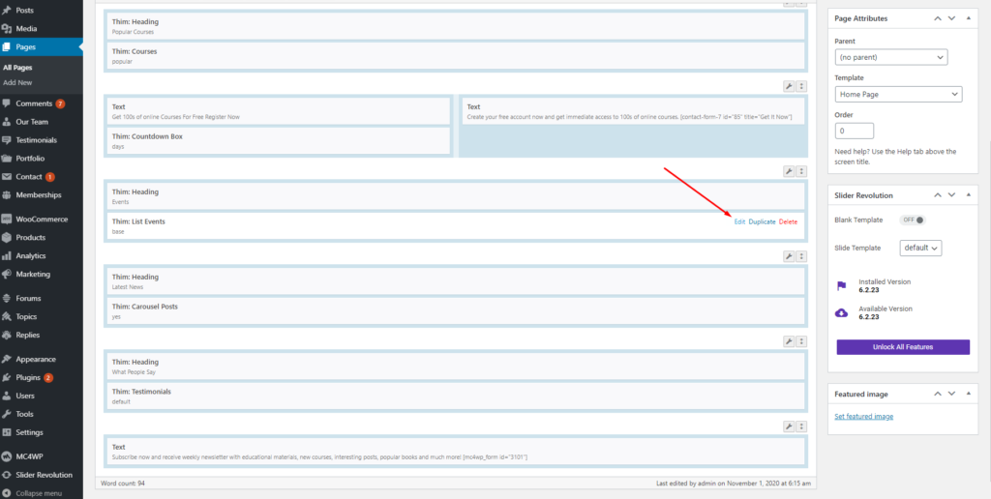
Task: Select the Thim: Testimonials widget
Action: coord(456,396)
